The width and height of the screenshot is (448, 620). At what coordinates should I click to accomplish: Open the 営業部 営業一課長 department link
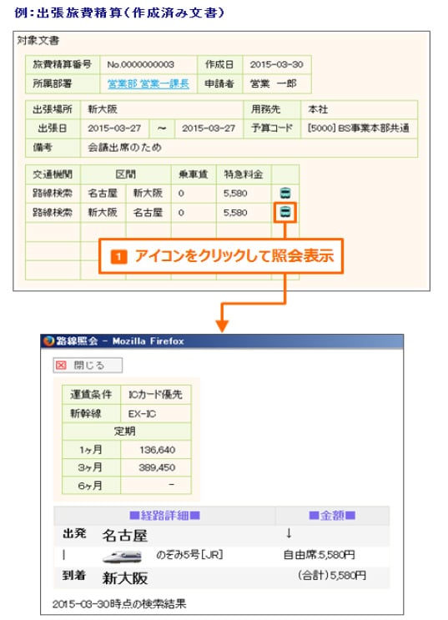pyautogui.click(x=148, y=83)
